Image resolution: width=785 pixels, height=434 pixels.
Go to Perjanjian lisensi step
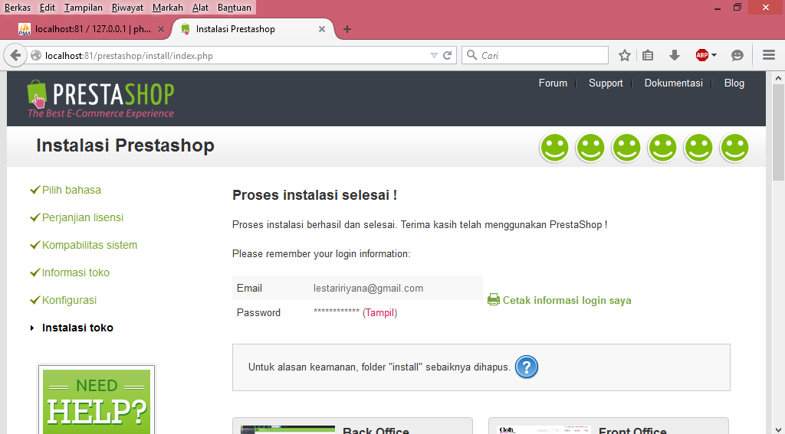pos(82,217)
